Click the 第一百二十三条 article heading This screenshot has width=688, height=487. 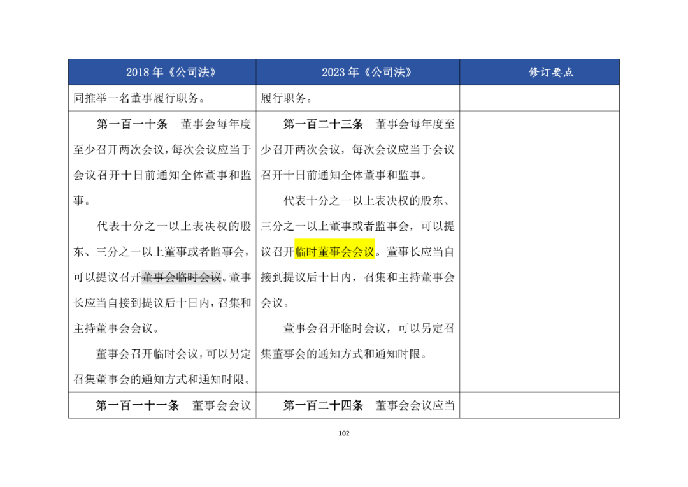click(x=323, y=124)
